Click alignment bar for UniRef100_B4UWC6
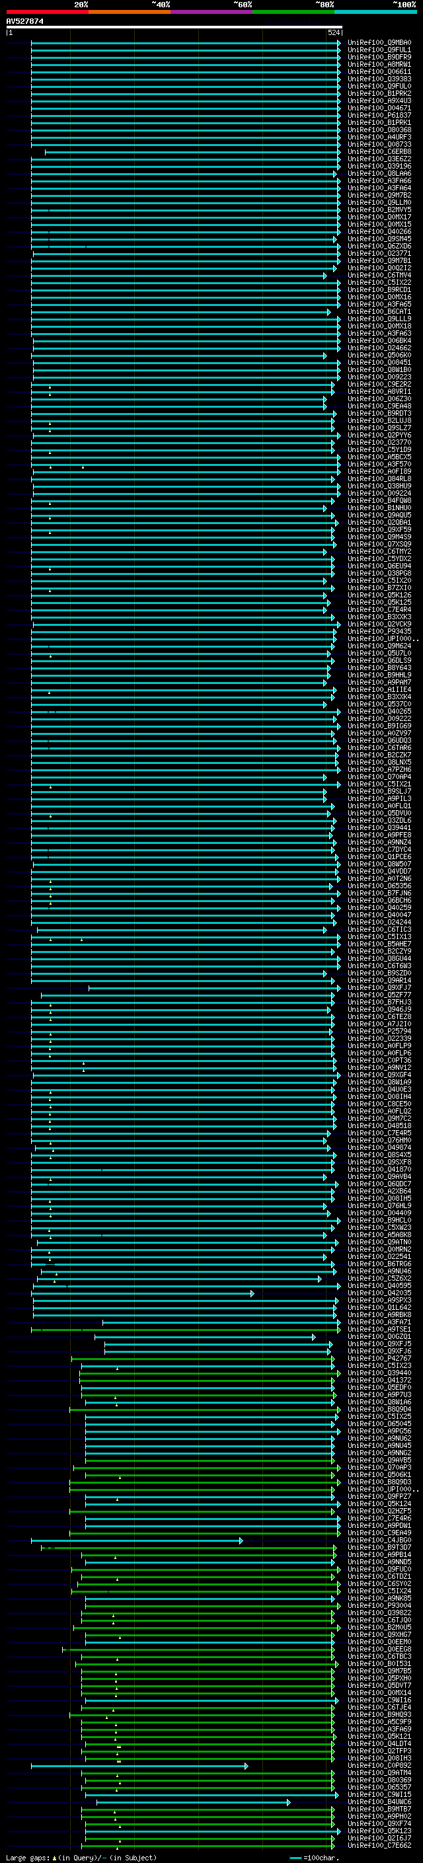The width and height of the screenshot is (423, 1863). [193, 1802]
